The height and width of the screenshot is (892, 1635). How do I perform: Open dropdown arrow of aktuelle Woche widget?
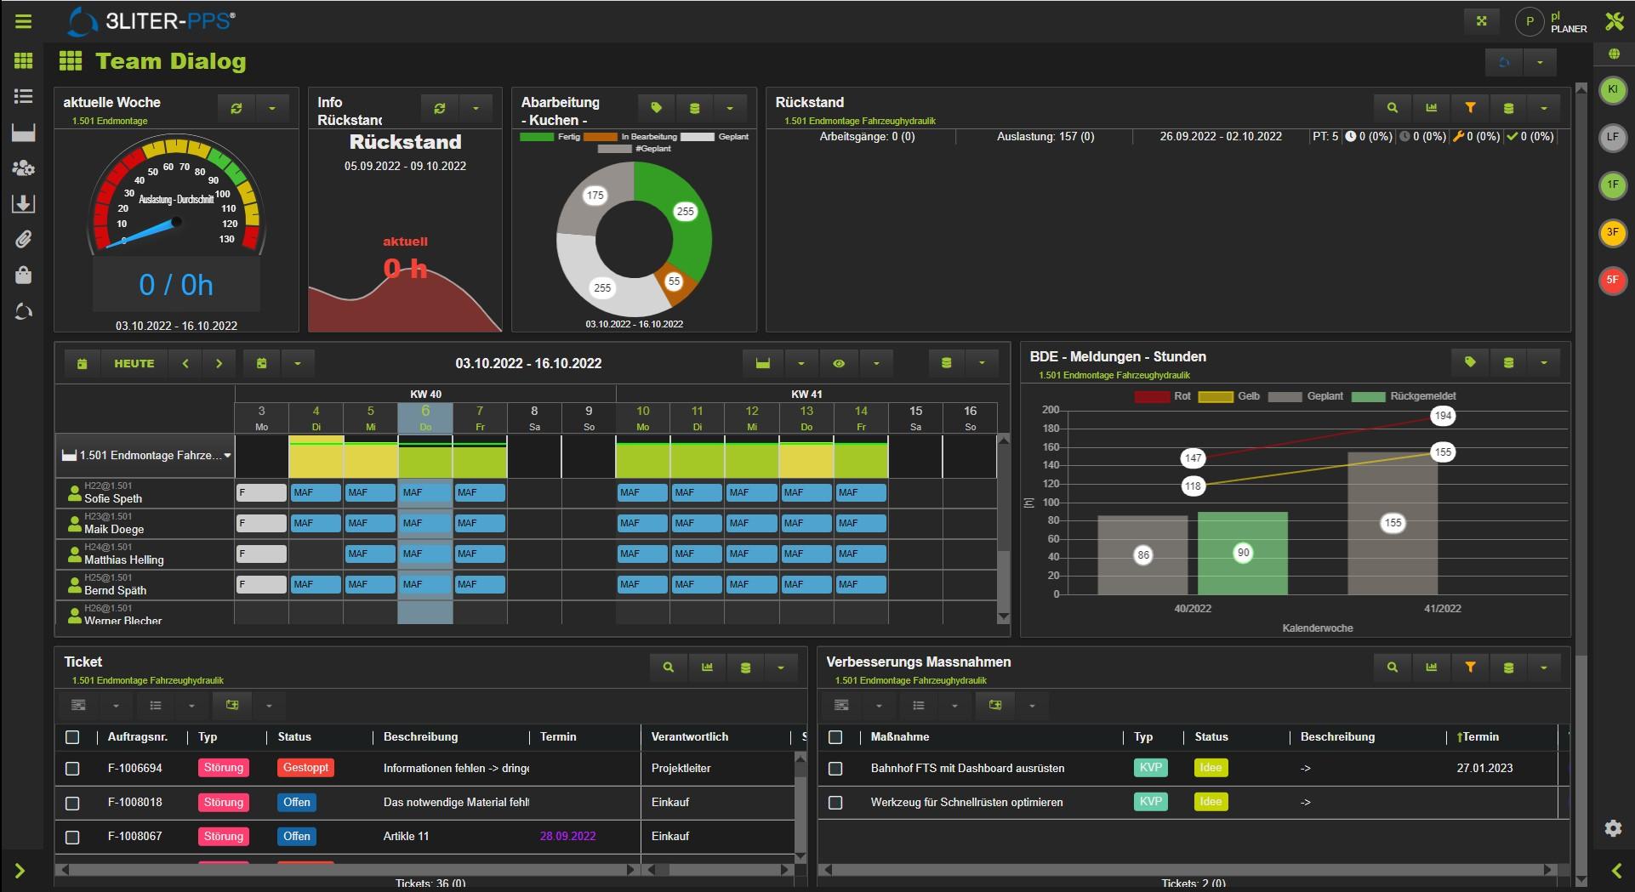[272, 109]
